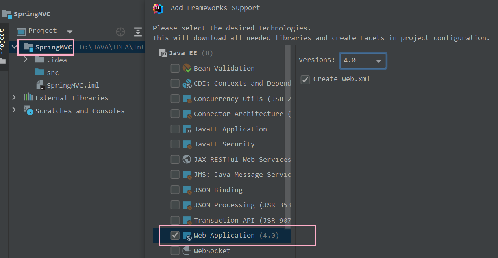Check the JavaEE Application box
Screen dimensions: 498x258
click(x=175, y=129)
